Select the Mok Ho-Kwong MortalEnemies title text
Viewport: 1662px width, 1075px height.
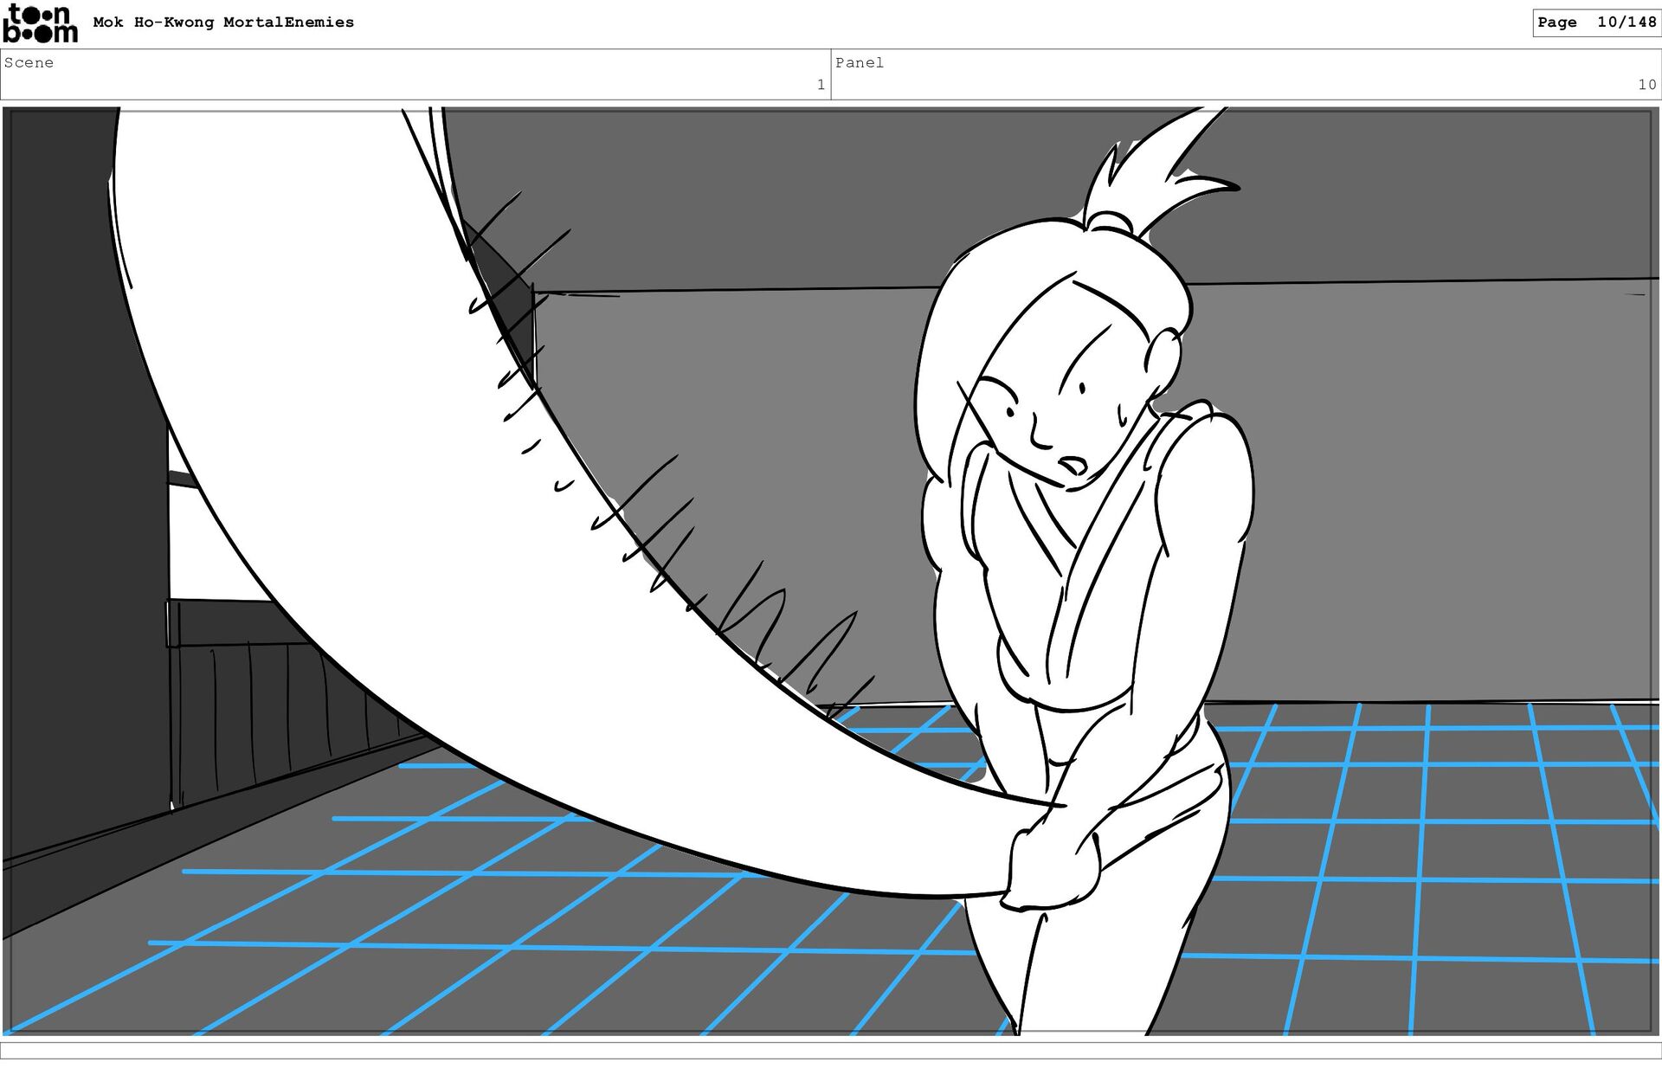[x=223, y=23]
